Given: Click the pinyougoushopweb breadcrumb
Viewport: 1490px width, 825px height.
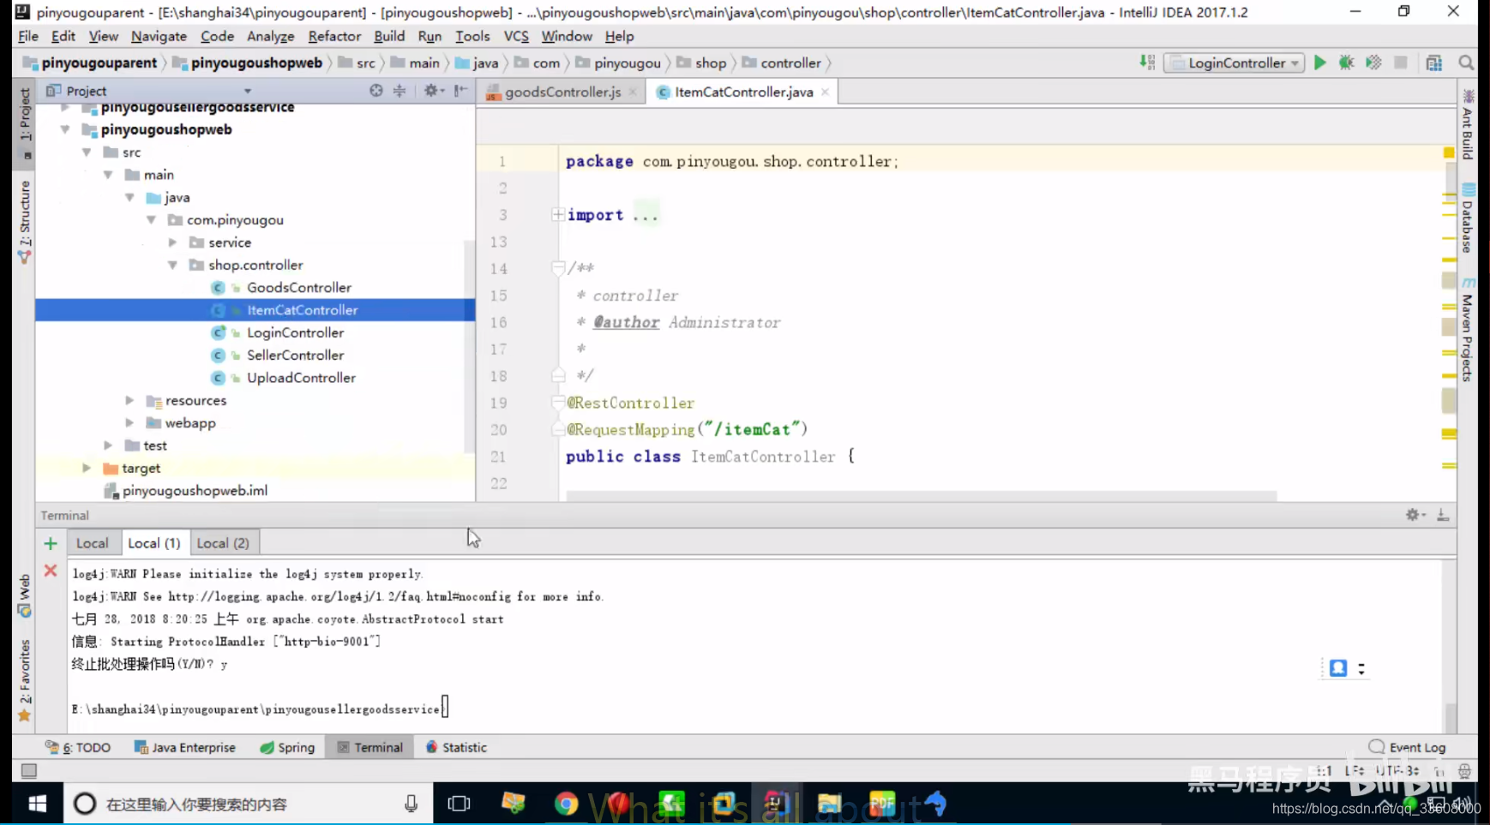Looking at the screenshot, I should click(x=256, y=63).
